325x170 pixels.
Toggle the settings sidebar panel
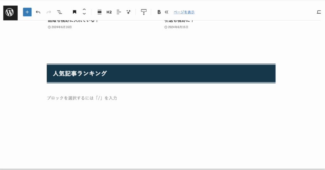(x=319, y=12)
